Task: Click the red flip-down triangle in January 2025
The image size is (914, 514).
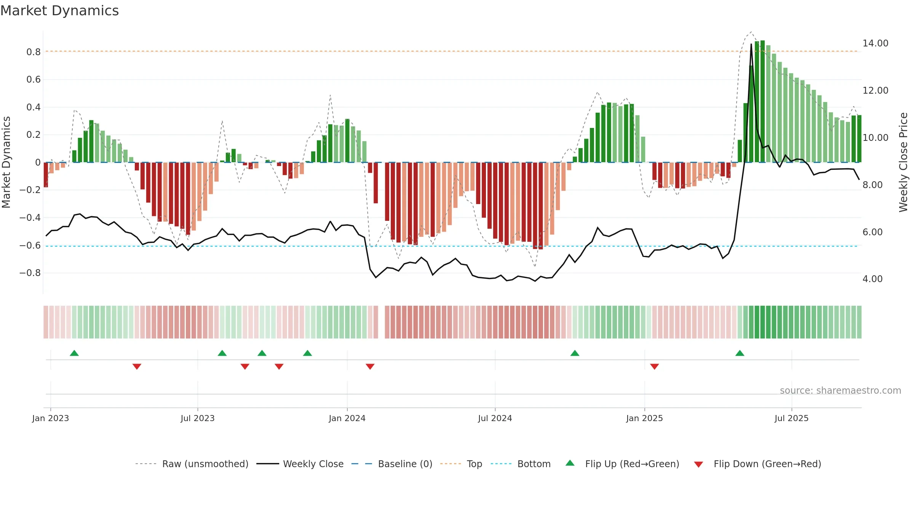Action: [x=654, y=366]
